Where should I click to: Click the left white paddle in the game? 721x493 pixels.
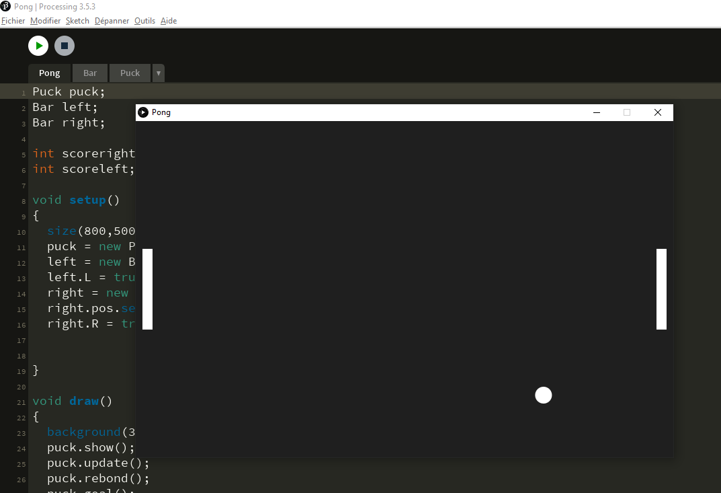147,289
